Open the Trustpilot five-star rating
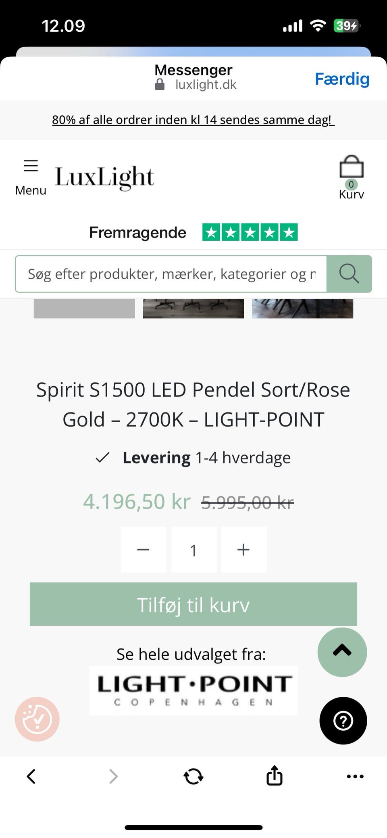 click(x=250, y=232)
